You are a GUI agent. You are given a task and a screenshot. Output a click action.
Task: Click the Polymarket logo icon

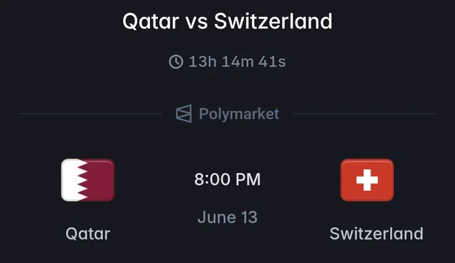(x=184, y=113)
